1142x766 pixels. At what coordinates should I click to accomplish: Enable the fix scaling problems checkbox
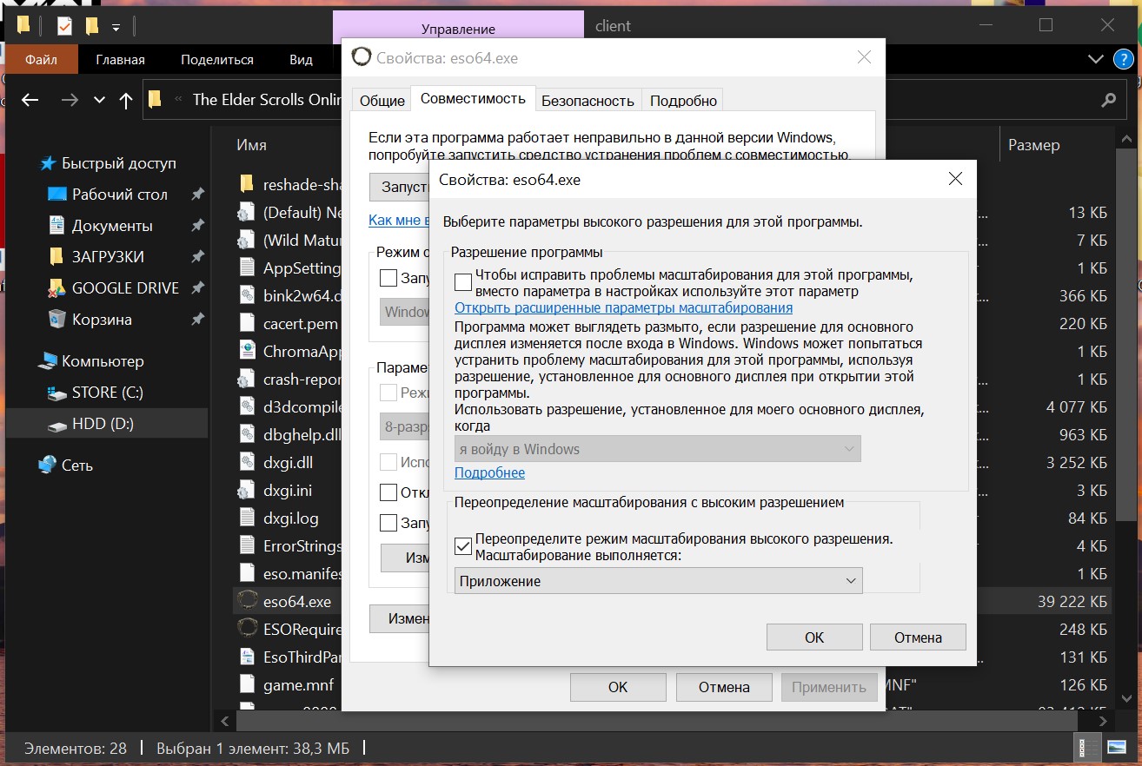(463, 282)
